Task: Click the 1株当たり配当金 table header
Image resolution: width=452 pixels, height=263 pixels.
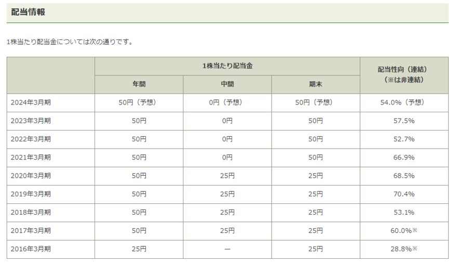Action: 227,66
